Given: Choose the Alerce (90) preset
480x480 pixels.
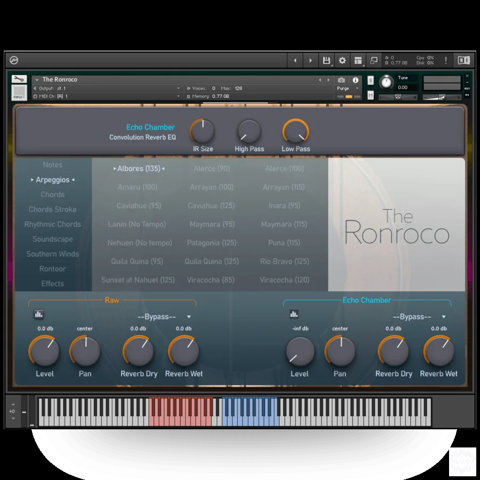Looking at the screenshot, I should point(212,169).
